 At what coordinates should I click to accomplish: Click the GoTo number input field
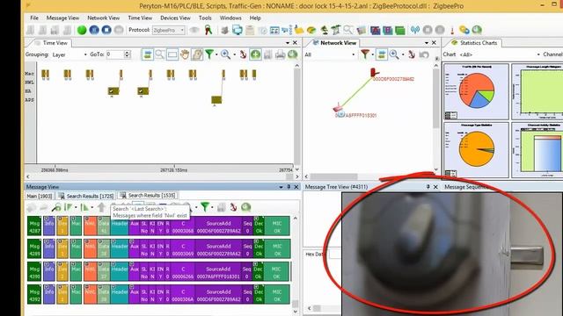(x=115, y=54)
